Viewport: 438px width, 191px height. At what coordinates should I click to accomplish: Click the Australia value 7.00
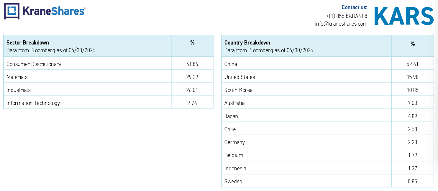413,103
